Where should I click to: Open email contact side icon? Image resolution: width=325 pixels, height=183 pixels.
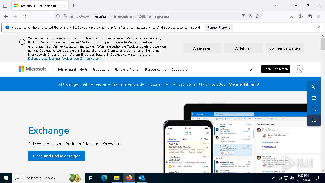click(314, 98)
